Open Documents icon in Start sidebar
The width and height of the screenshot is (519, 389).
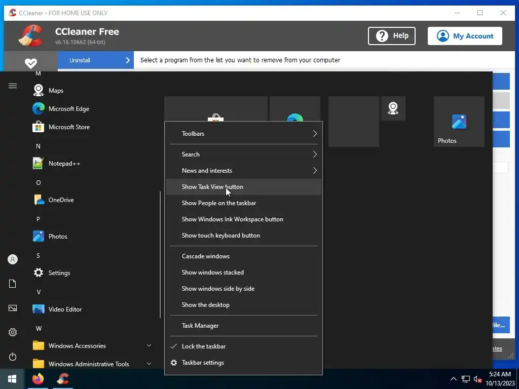[x=13, y=284]
